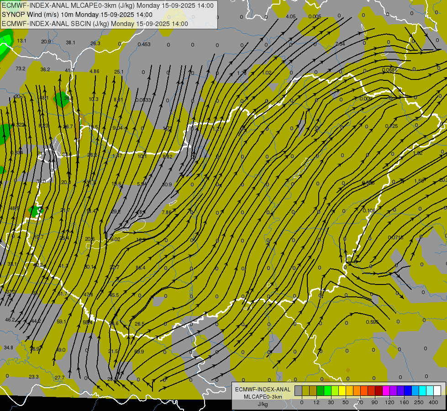Click the map value 4.86
Screen dimensions: 447x411
(x=95, y=71)
